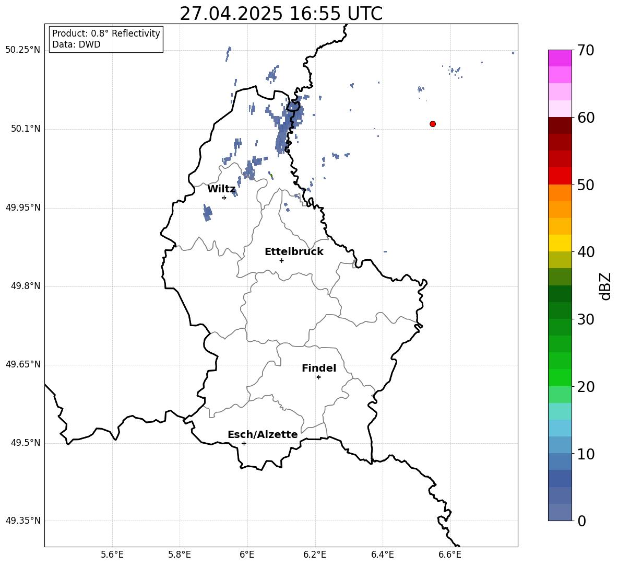Screen dimensions: 618x565
Task: Click the 50.1°N latitude label
Action: coord(26,129)
